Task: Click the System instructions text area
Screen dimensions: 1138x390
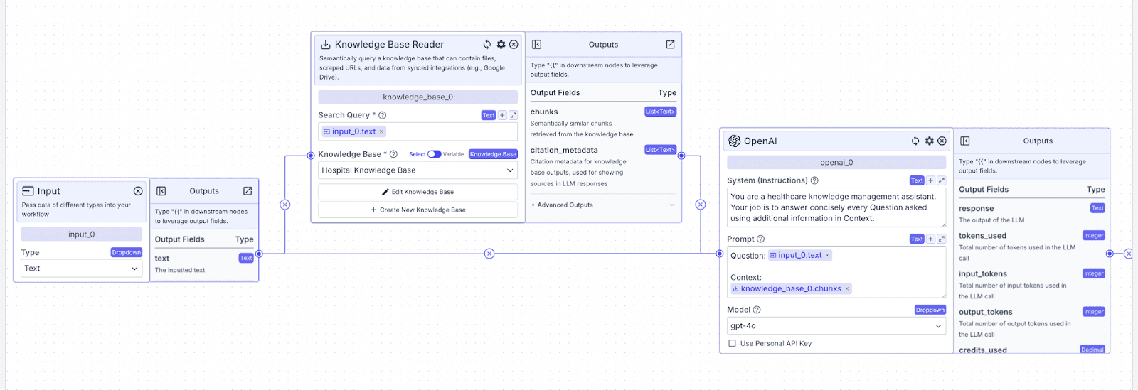Action: pyautogui.click(x=836, y=207)
